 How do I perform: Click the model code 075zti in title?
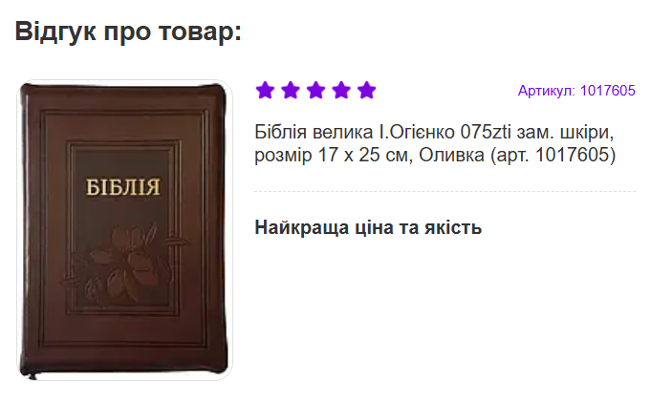pyautogui.click(x=486, y=133)
